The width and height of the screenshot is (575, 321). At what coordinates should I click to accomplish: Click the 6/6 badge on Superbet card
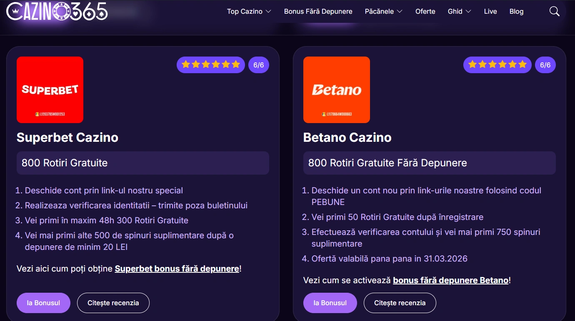258,64
